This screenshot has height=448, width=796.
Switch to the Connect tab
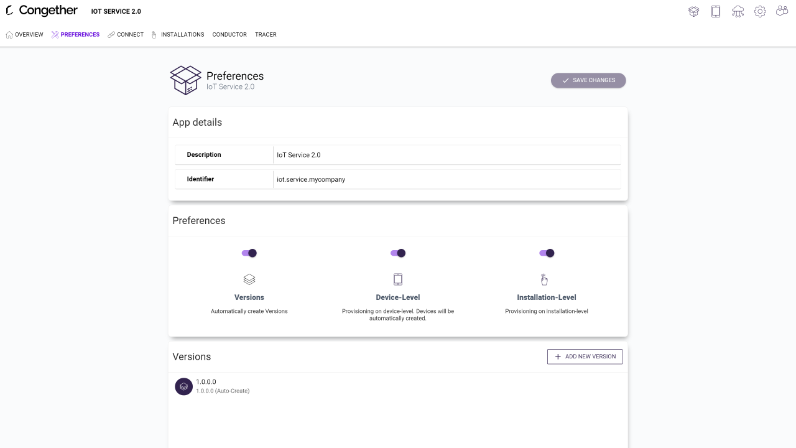click(126, 35)
